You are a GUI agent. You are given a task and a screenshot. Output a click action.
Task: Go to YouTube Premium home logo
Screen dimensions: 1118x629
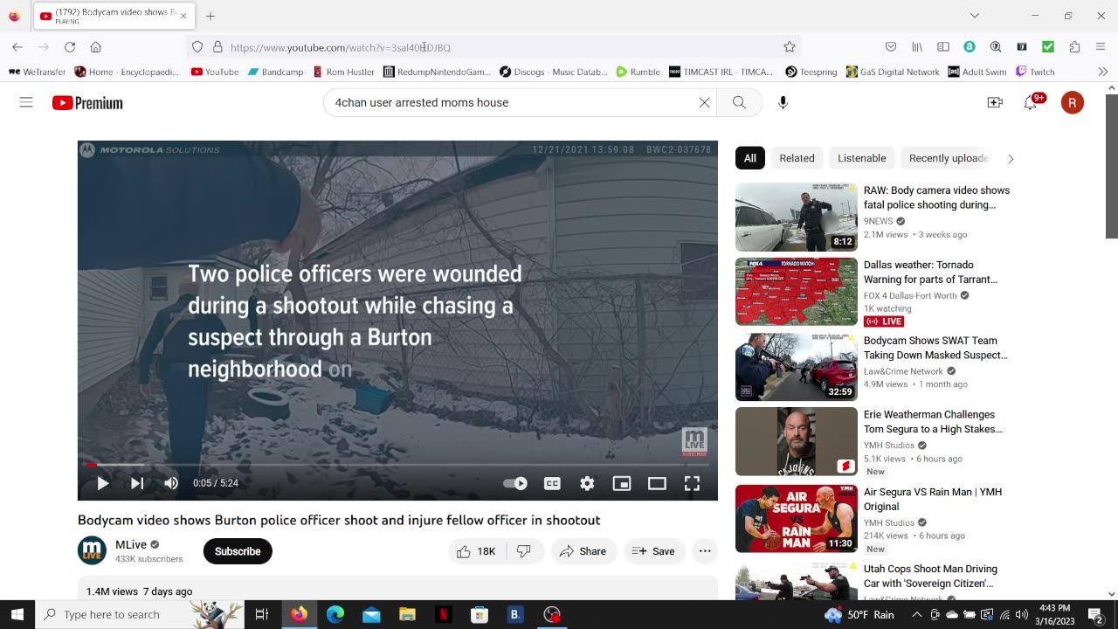click(x=87, y=103)
